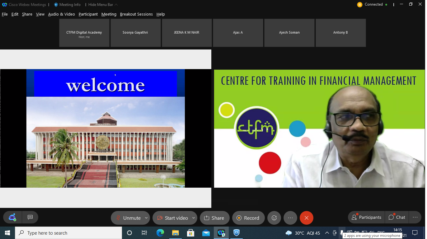Start video camera
Viewport: 427px width, 239px height.
172,218
